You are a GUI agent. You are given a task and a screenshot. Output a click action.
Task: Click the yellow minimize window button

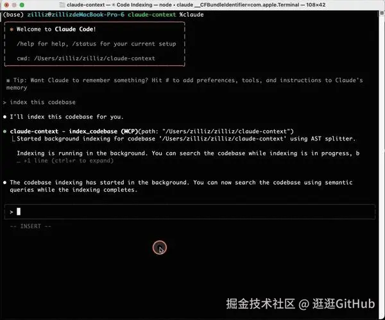(x=14, y=5)
